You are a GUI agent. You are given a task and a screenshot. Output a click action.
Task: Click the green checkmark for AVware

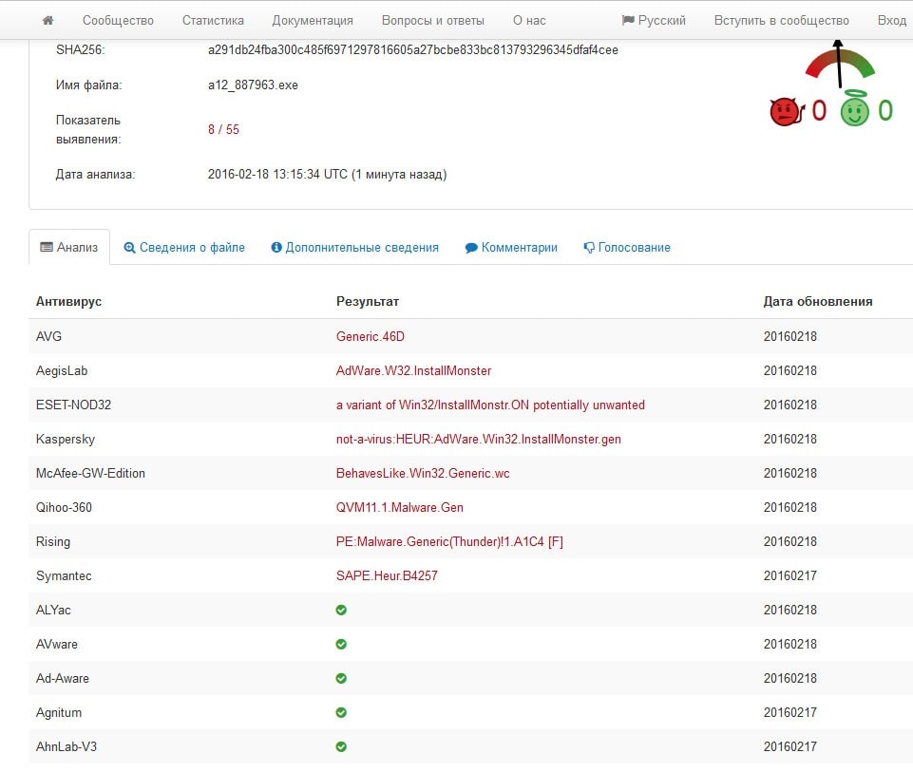point(341,644)
